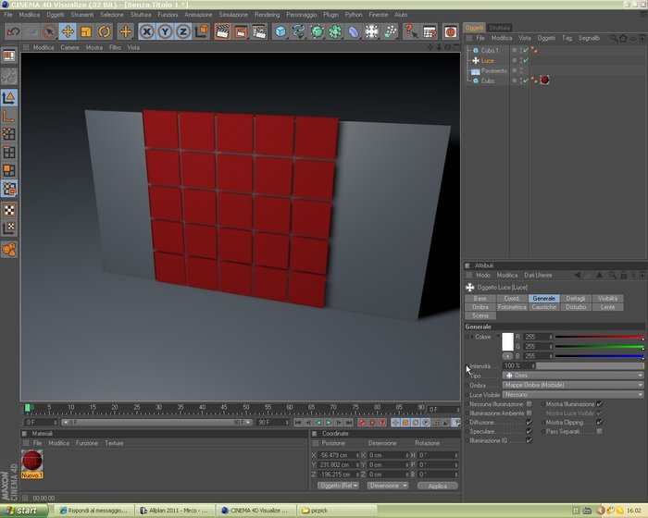This screenshot has height=518, width=648.
Task: Activate the Rotate tool
Action: (104, 31)
